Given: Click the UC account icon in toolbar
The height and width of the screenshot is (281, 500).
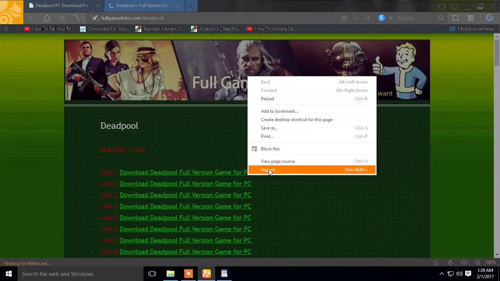Looking at the screenshot, I should [x=489, y=18].
